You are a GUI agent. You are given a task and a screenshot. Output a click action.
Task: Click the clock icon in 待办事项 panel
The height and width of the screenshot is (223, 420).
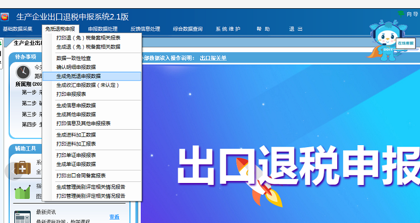pos(23,72)
